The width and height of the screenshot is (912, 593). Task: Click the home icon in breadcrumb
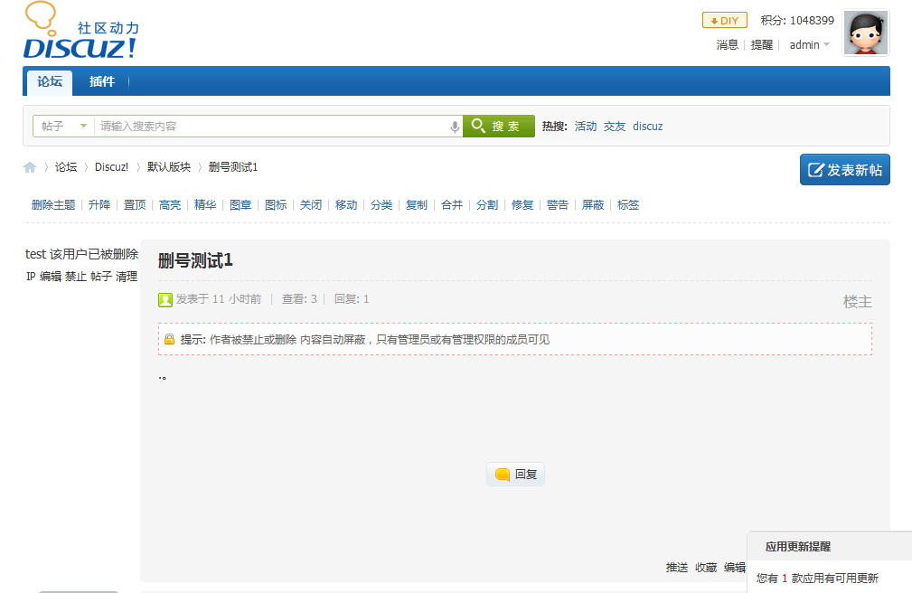pyautogui.click(x=30, y=167)
